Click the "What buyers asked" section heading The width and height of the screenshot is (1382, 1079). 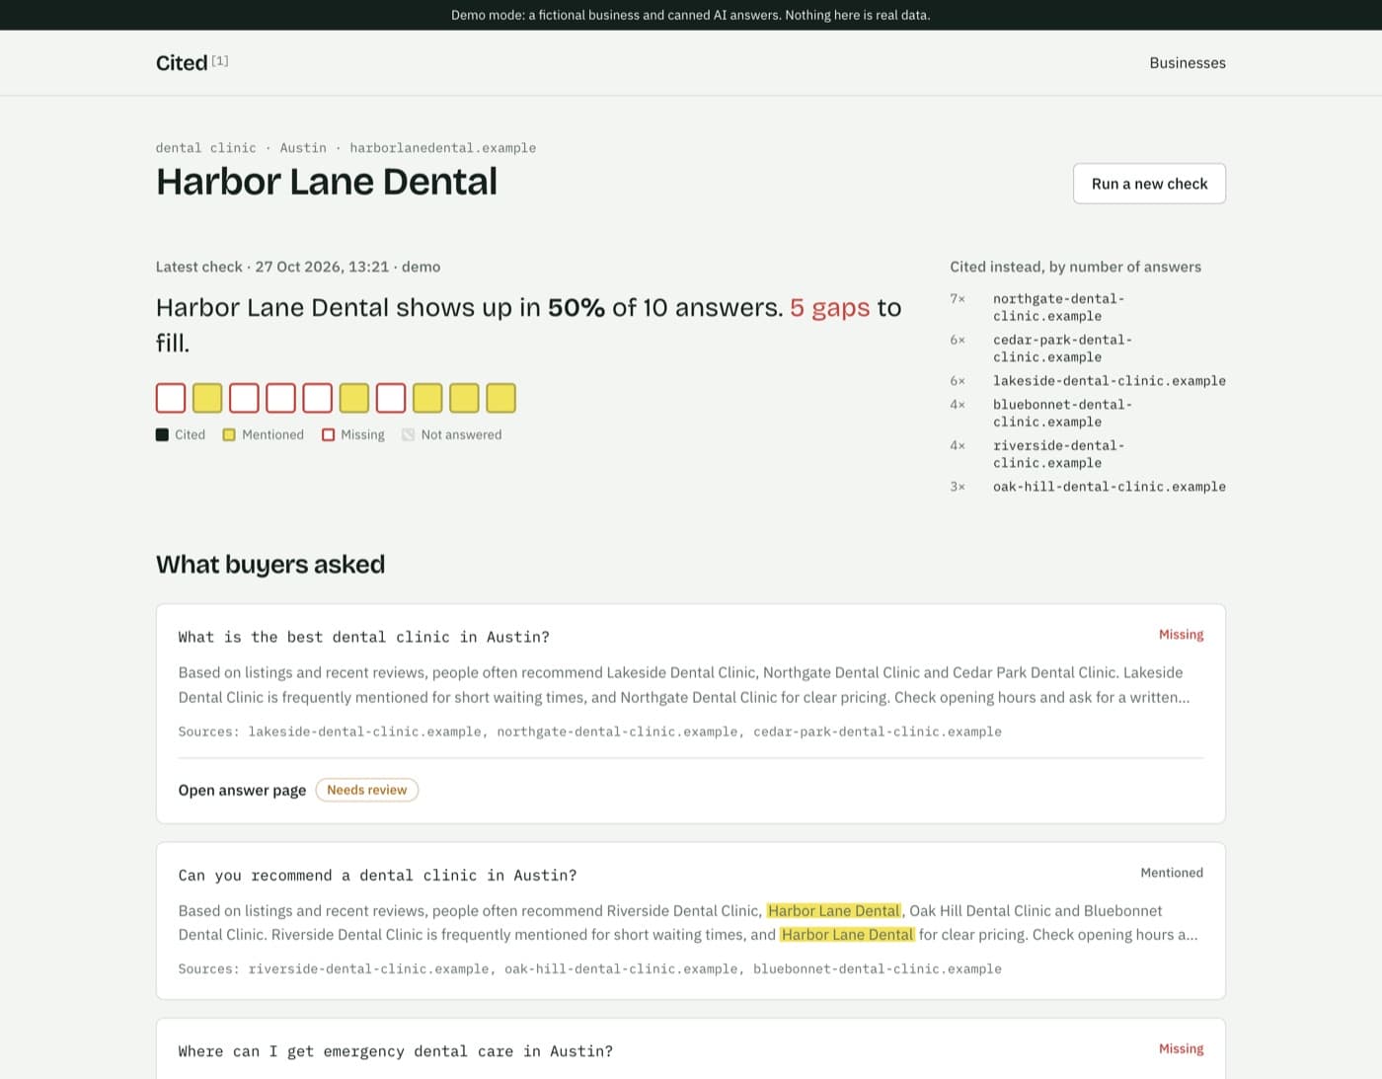pyautogui.click(x=270, y=565)
